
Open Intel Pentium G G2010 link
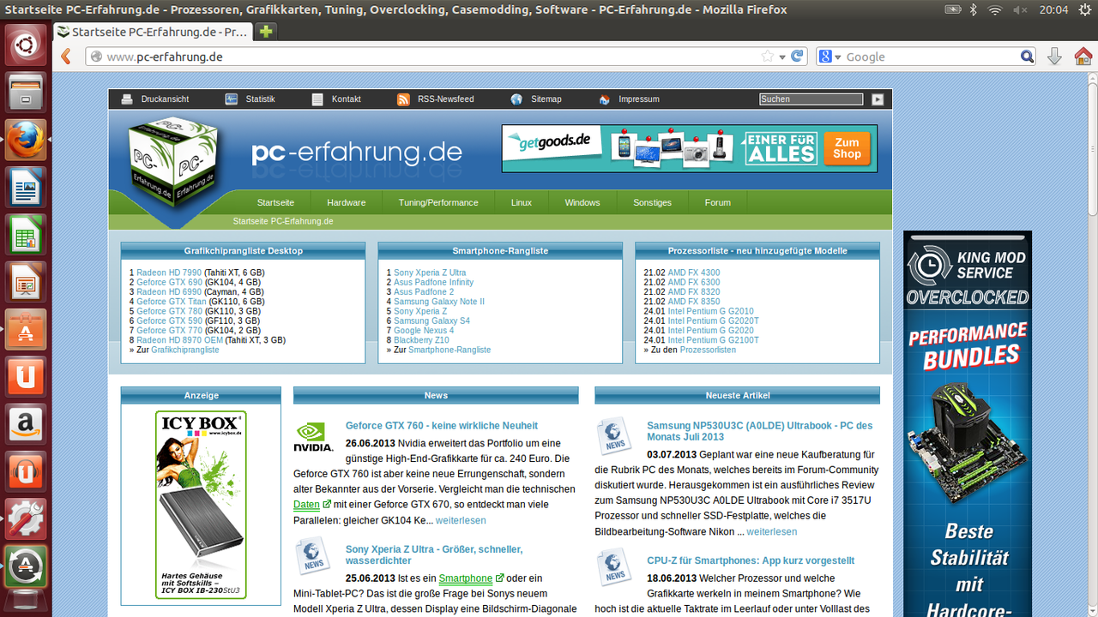(711, 311)
